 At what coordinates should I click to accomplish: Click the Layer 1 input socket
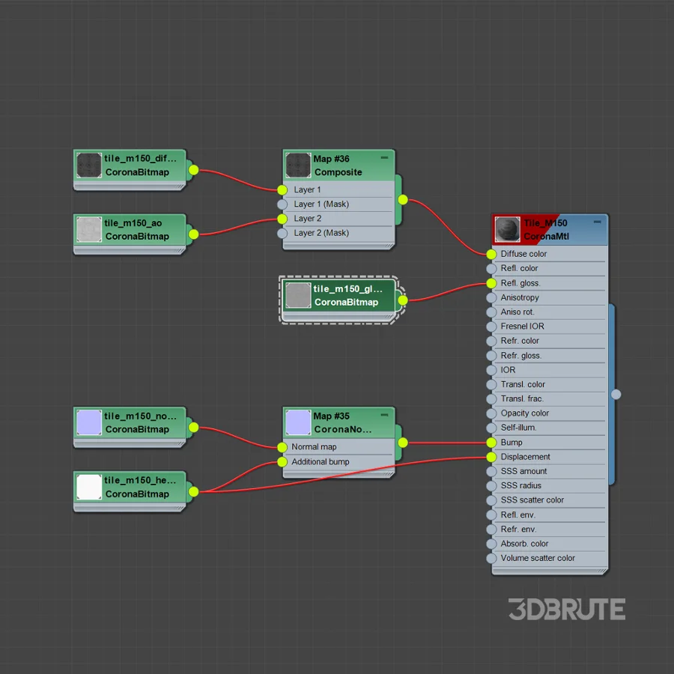tap(282, 189)
